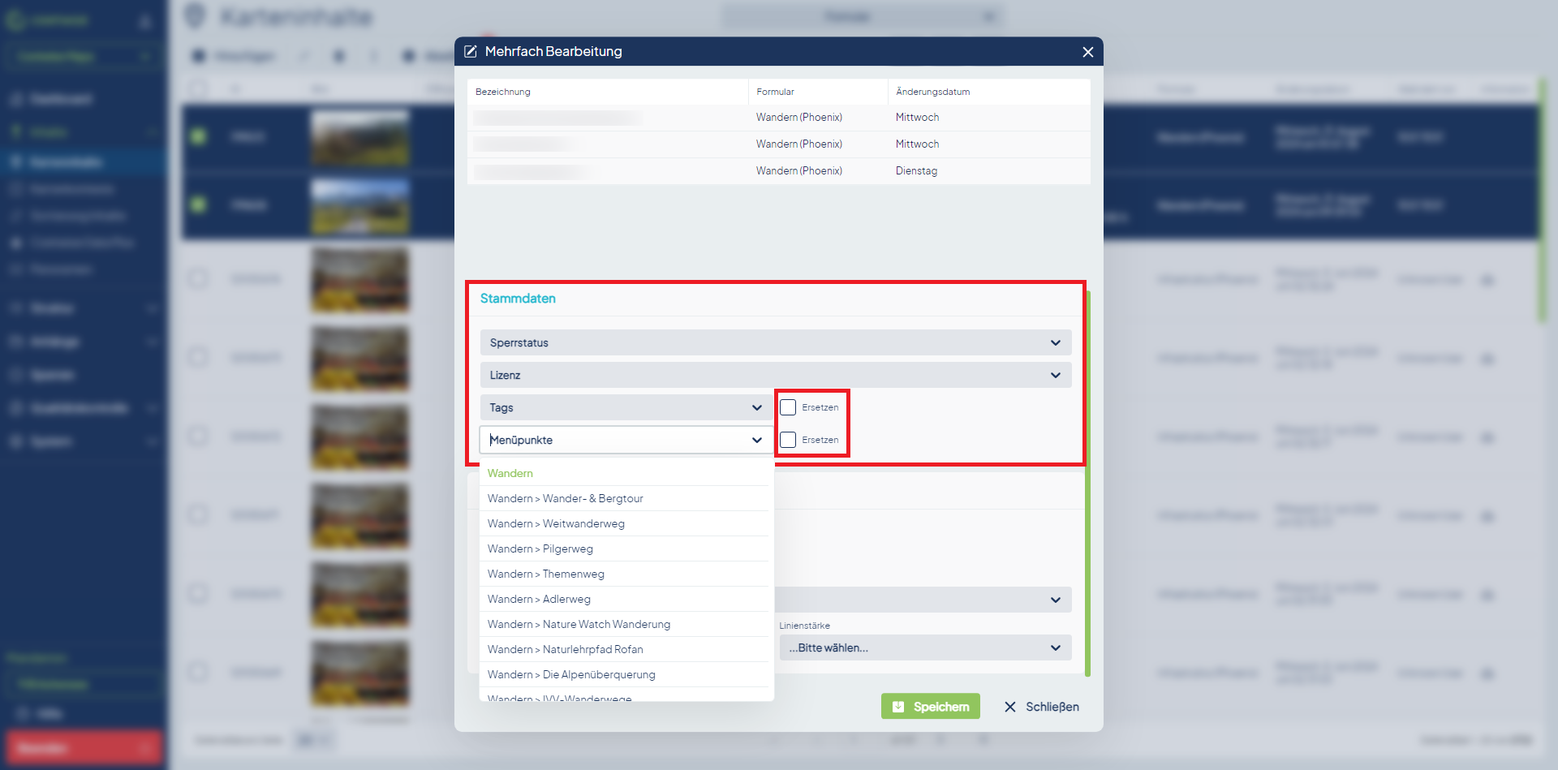Open the unlabeled dropdown above Linienstärke
The width and height of the screenshot is (1558, 770).
pyautogui.click(x=923, y=600)
